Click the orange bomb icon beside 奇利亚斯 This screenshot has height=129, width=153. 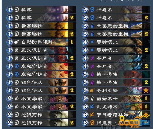click(92, 90)
